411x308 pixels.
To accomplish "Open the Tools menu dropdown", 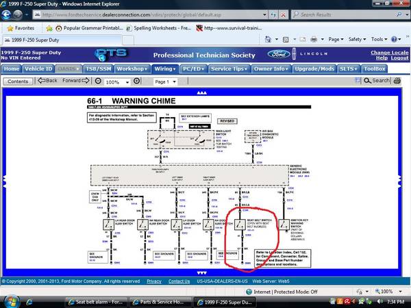I will tap(379, 39).
